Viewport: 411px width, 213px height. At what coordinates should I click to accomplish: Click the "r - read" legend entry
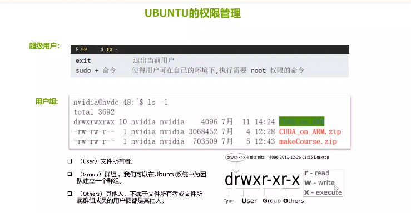316,173
